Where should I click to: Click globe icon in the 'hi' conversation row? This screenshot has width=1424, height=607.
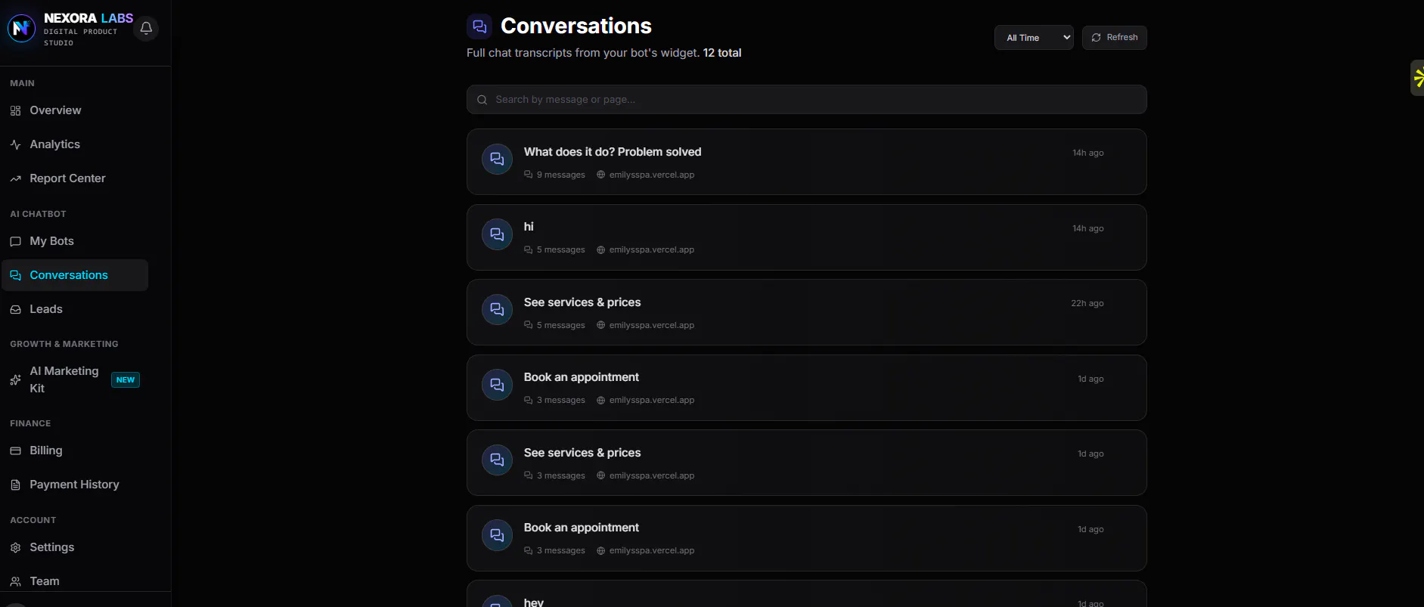coord(601,250)
